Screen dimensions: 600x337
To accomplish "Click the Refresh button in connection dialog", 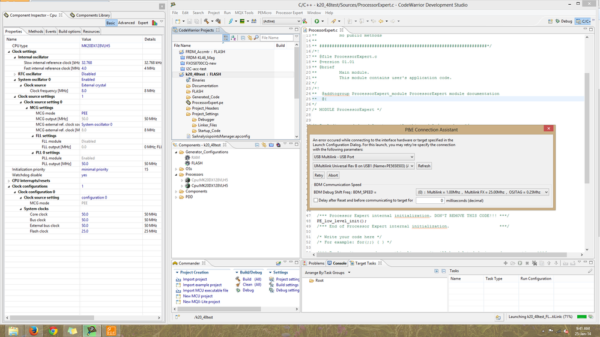I will 424,166.
